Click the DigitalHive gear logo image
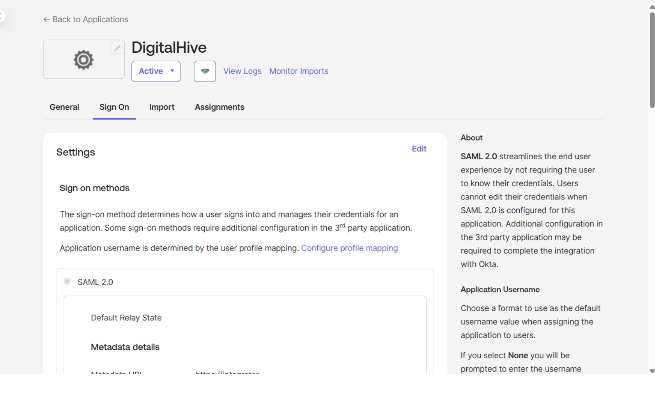This screenshot has height=395, width=655. (x=83, y=60)
